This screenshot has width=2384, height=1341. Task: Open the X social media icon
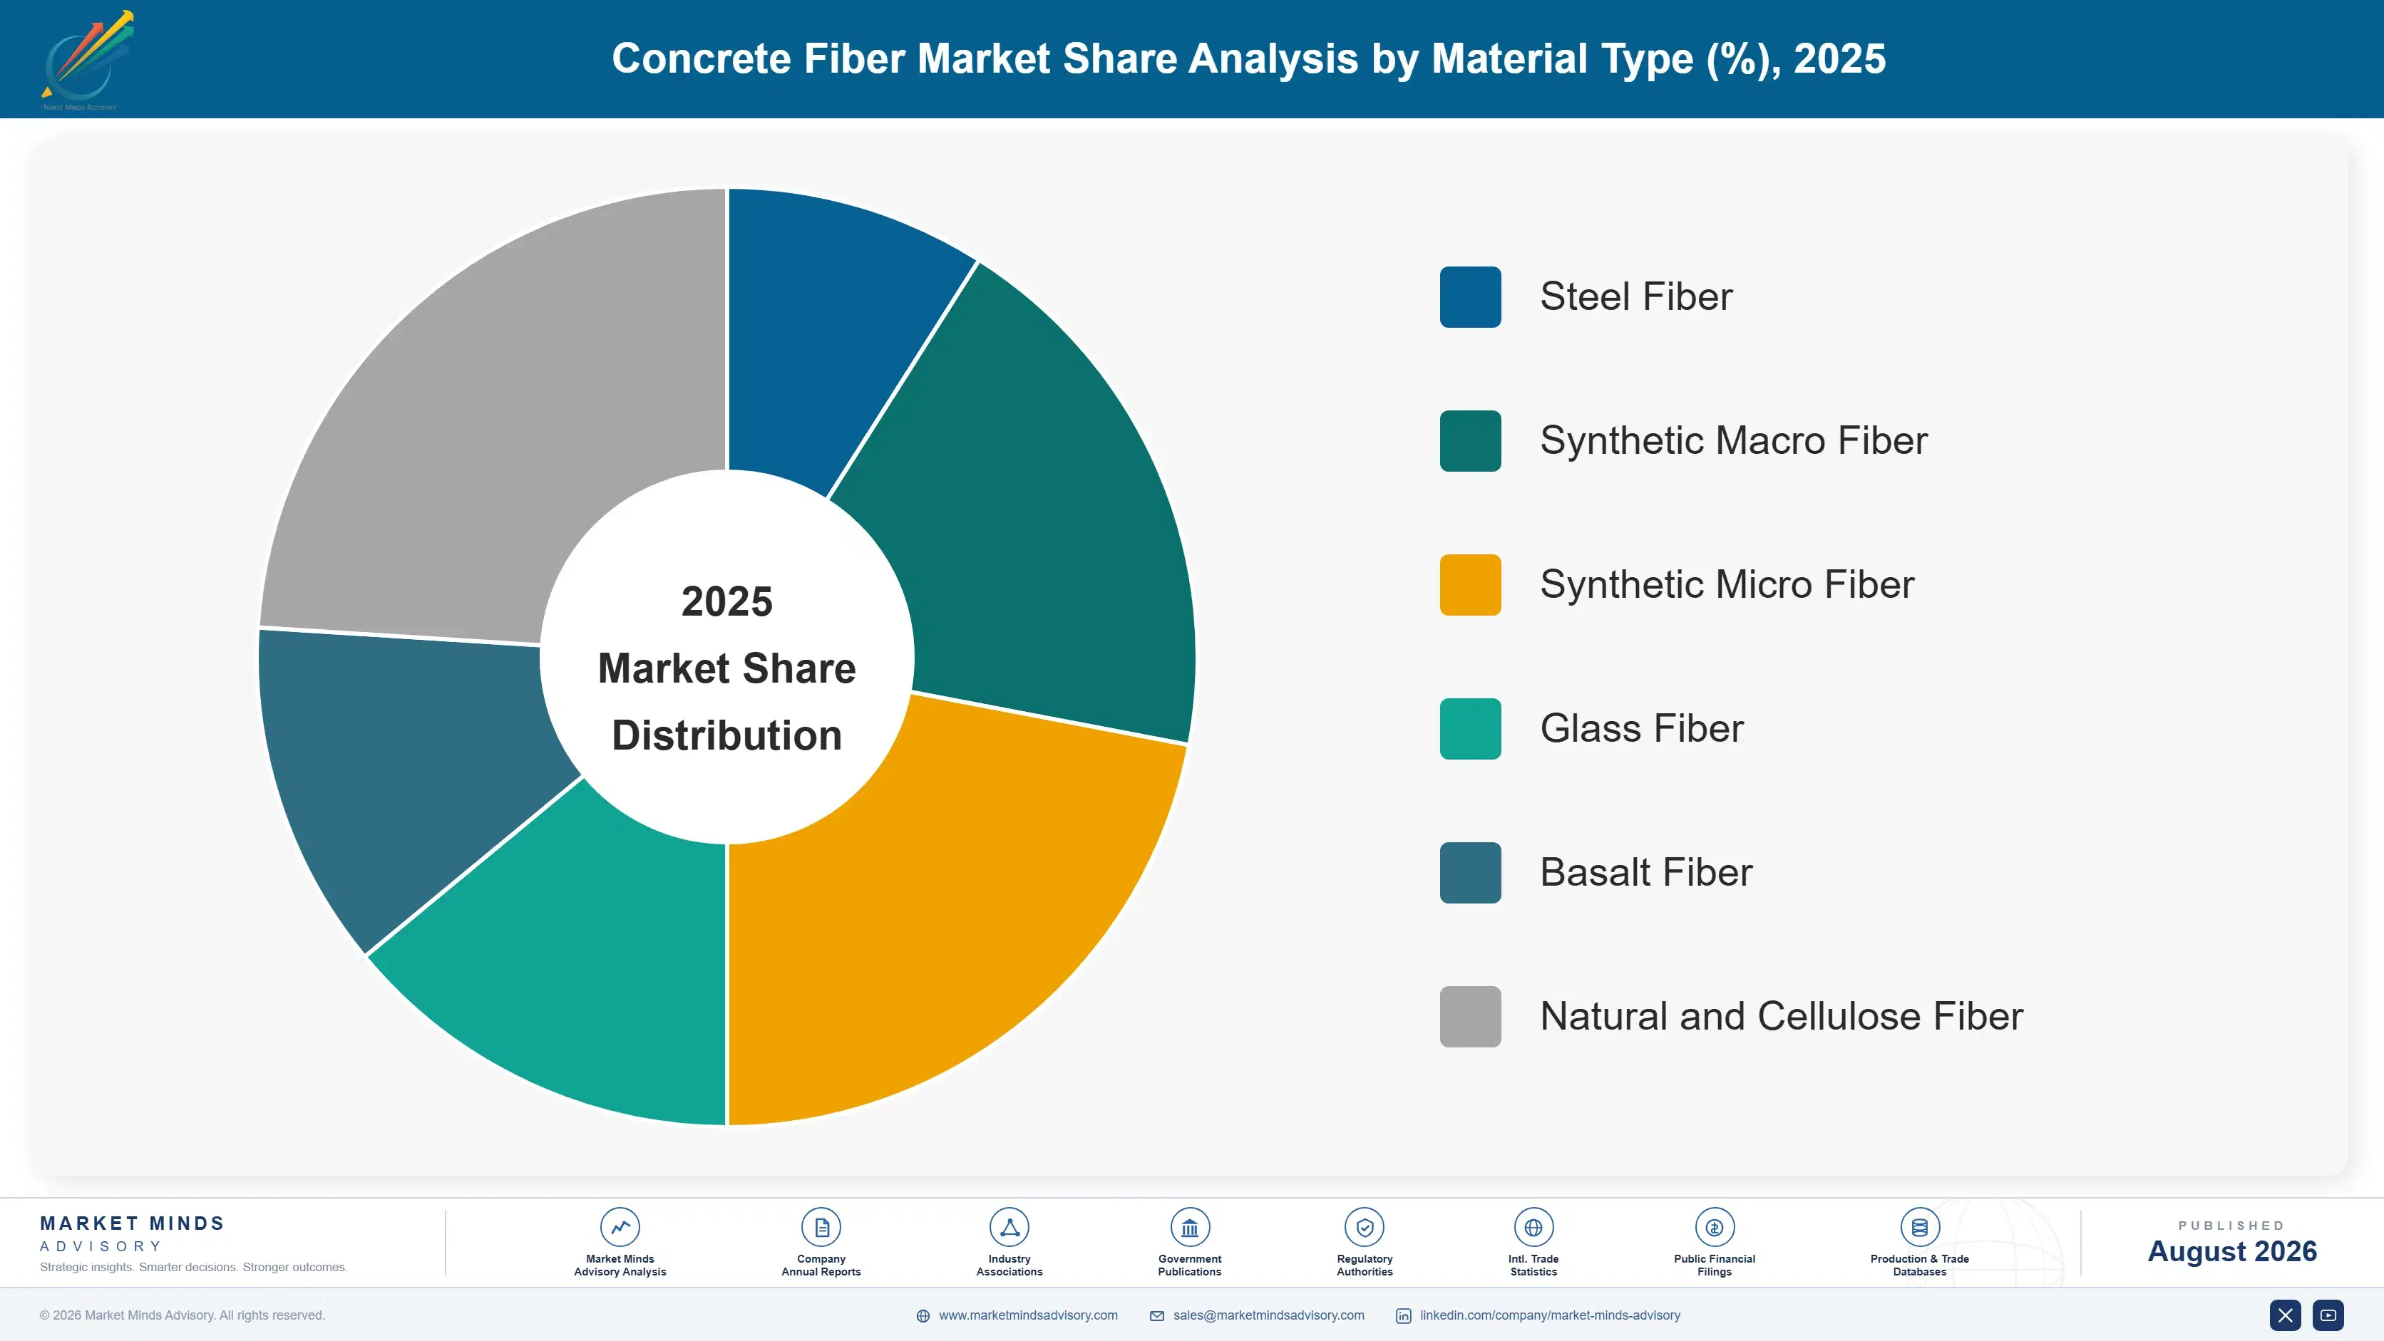[2285, 1315]
